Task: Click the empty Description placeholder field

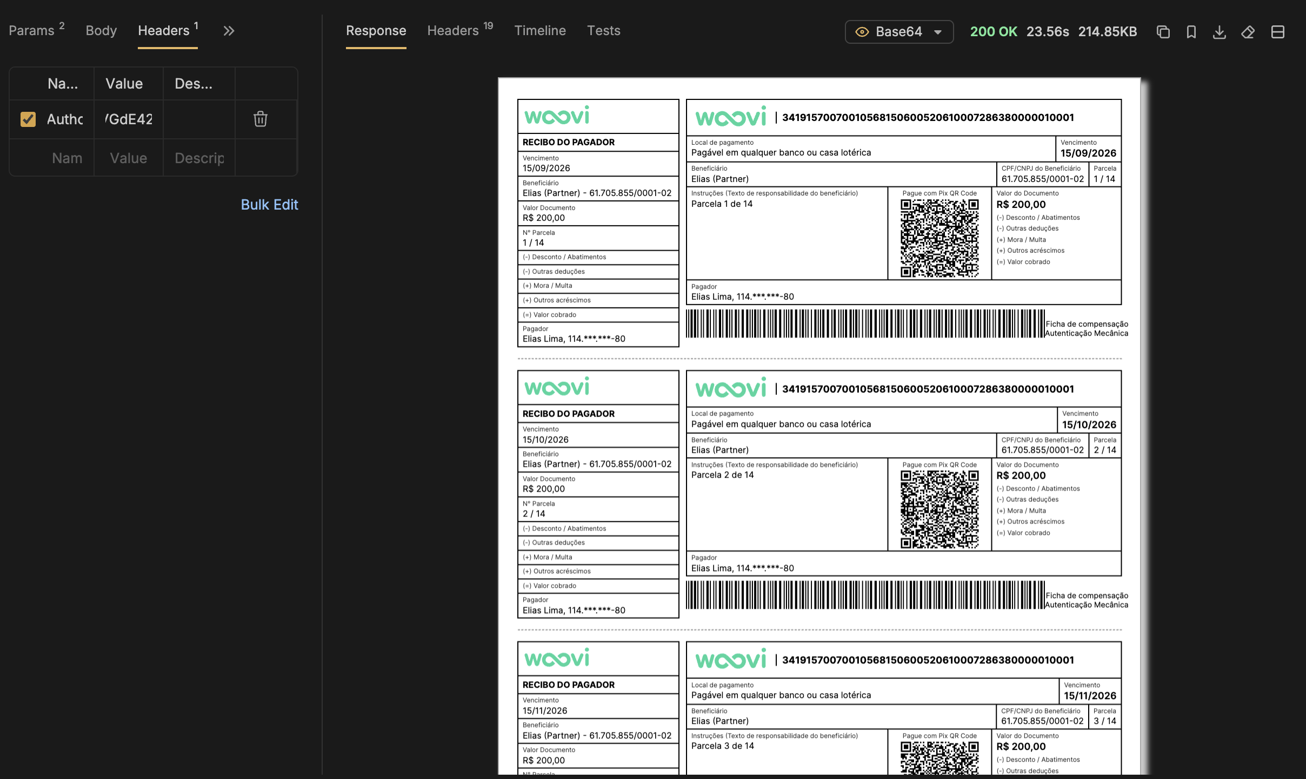Action: click(x=199, y=158)
